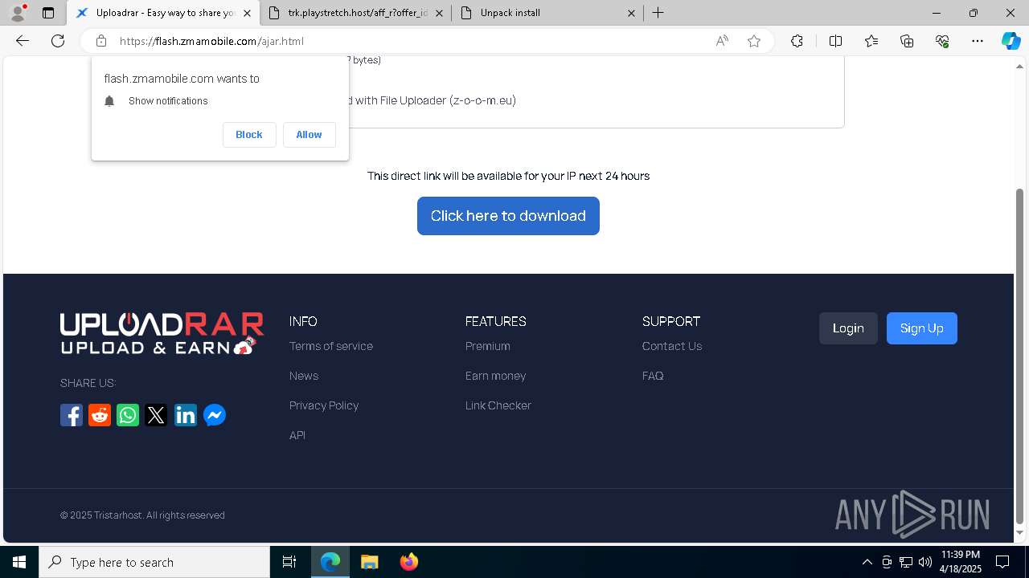
Task: Click the taskbar clock and date
Action: (x=961, y=562)
